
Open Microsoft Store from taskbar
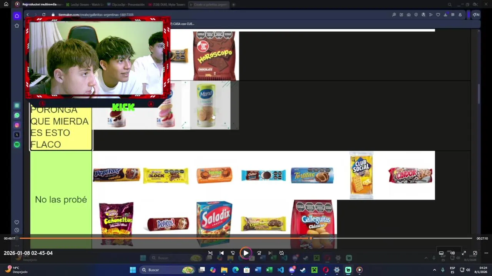247,270
